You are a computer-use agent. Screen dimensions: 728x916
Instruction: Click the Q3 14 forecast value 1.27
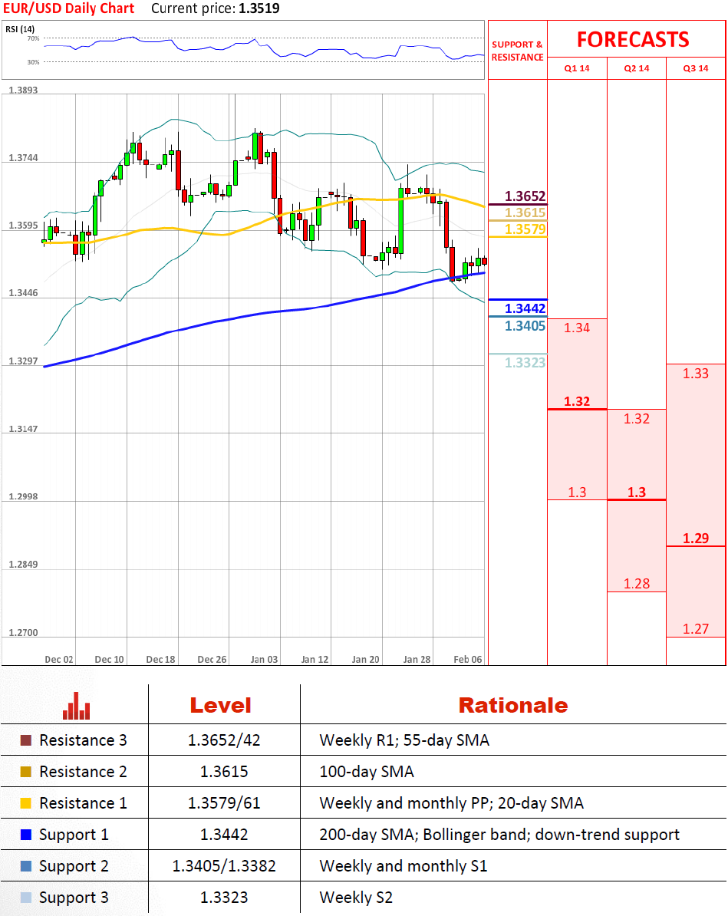pos(695,629)
